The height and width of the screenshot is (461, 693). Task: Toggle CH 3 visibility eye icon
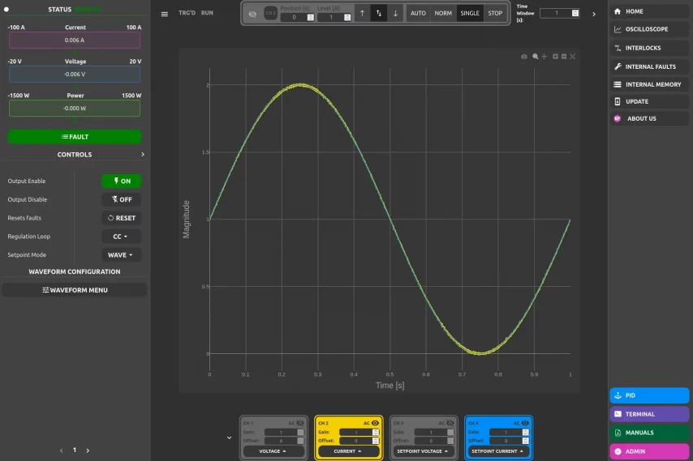tap(450, 423)
